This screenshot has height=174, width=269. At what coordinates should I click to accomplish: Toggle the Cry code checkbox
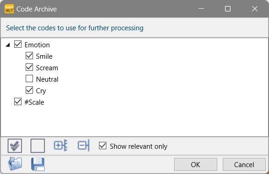point(29,90)
